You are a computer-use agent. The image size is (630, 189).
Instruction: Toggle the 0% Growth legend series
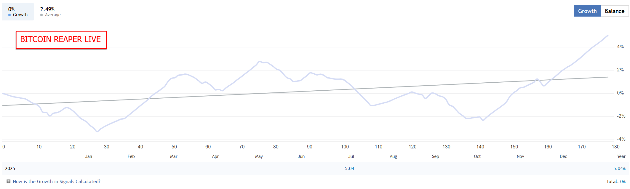(18, 12)
